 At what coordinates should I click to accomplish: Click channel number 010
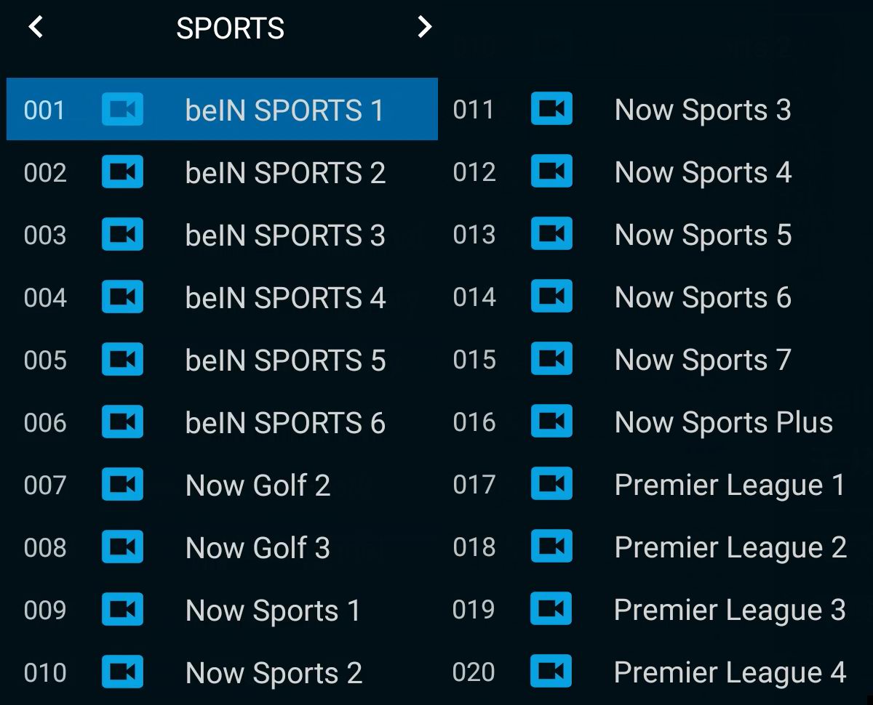45,673
